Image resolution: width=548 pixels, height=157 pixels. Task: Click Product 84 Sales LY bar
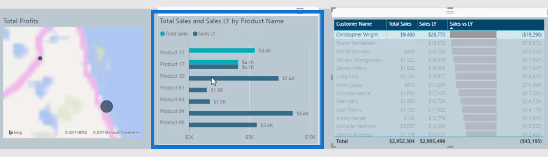[241, 113]
